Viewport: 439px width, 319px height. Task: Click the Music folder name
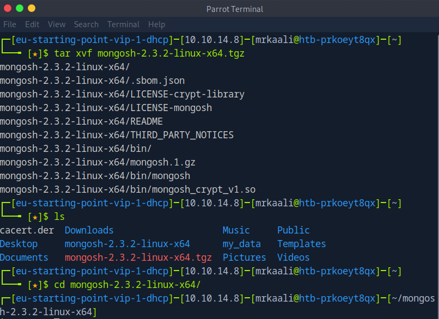coord(236,230)
